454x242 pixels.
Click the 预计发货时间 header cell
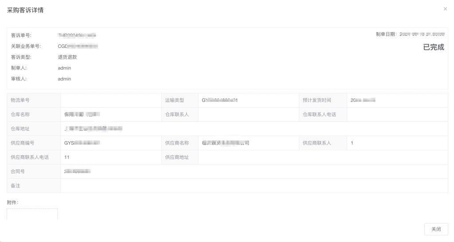317,100
